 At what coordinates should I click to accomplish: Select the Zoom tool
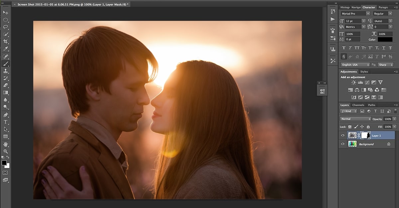[6, 151]
